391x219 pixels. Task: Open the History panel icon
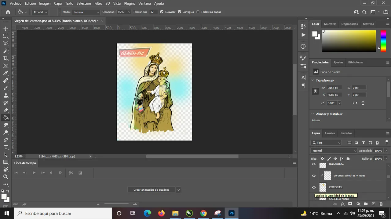coord(303,26)
